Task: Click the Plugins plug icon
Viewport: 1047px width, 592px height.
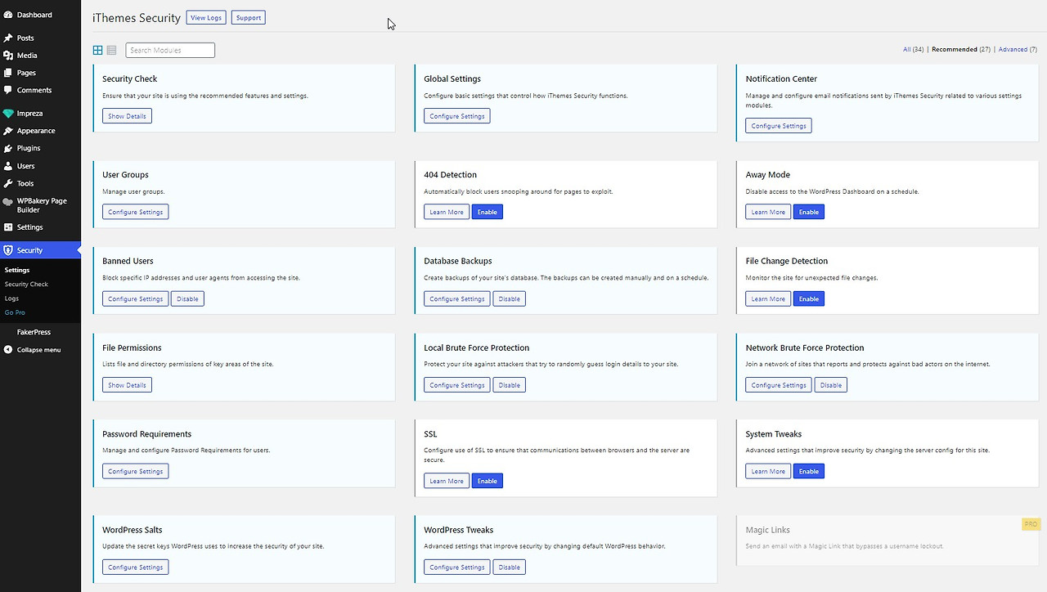Action: pos(8,148)
